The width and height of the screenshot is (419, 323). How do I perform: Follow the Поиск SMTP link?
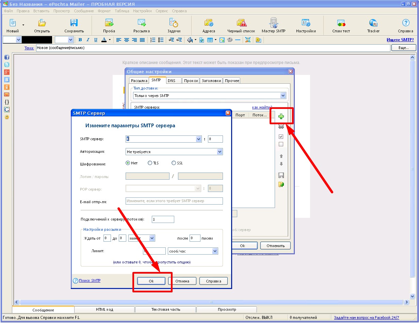90,280
